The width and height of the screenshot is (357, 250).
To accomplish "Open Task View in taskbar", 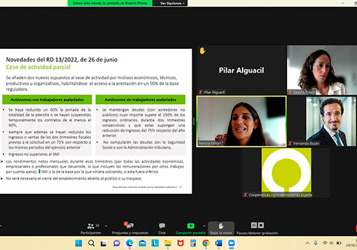I will pos(104,243).
